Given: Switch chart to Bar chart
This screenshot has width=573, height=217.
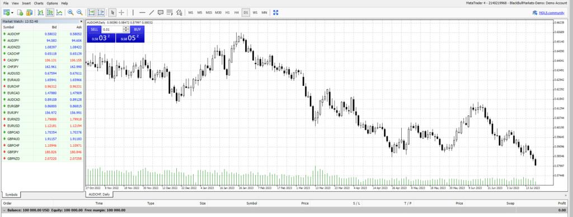Looking at the screenshot, I should coord(41,12).
